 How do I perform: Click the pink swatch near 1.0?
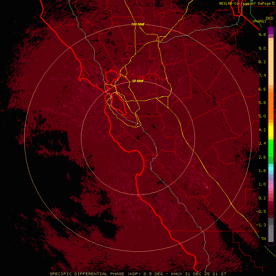[271, 186]
